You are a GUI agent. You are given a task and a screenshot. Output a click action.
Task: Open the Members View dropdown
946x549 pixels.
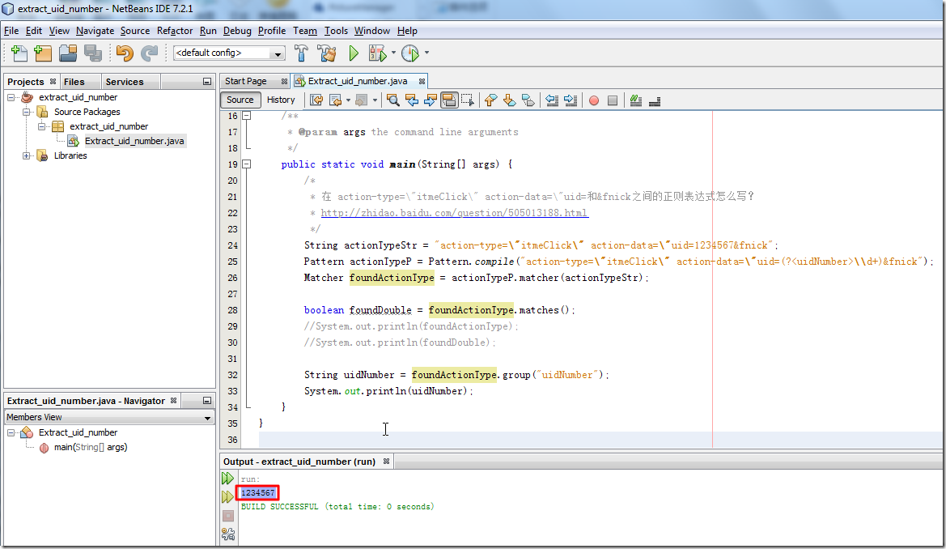click(x=208, y=418)
